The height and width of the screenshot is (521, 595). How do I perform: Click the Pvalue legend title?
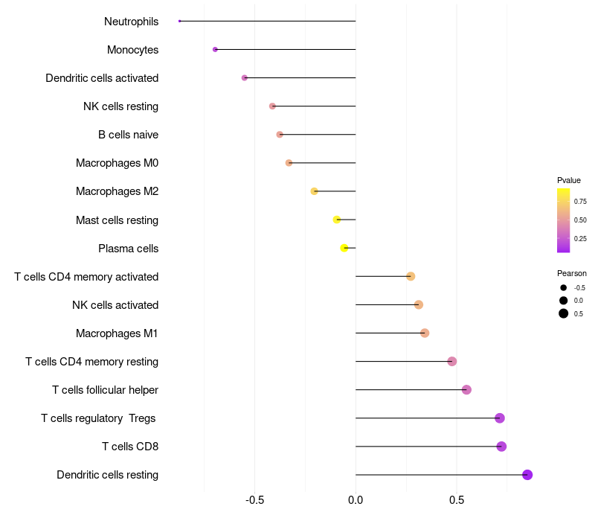coord(569,180)
